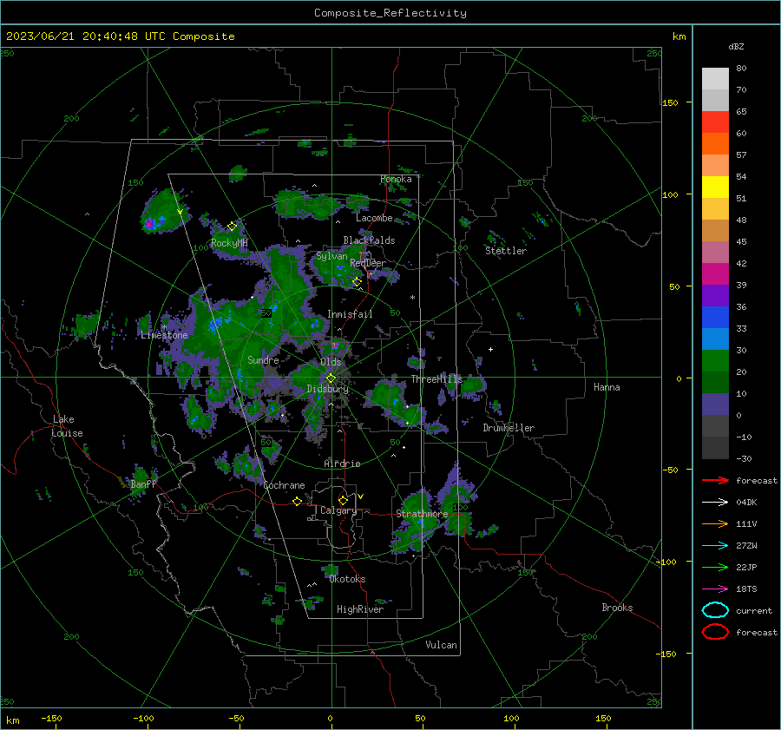This screenshot has width=781, height=730.
Task: Click the 'Limestone' location label
Action: (x=164, y=335)
